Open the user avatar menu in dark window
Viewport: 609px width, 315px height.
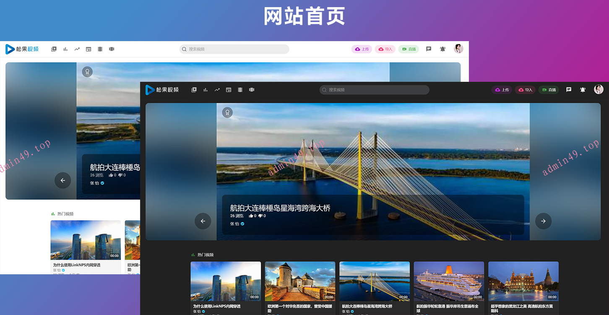pos(599,89)
